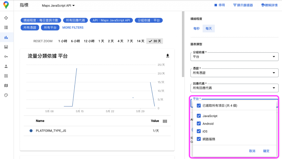Select the 1 天 time range

[x=101, y=41]
